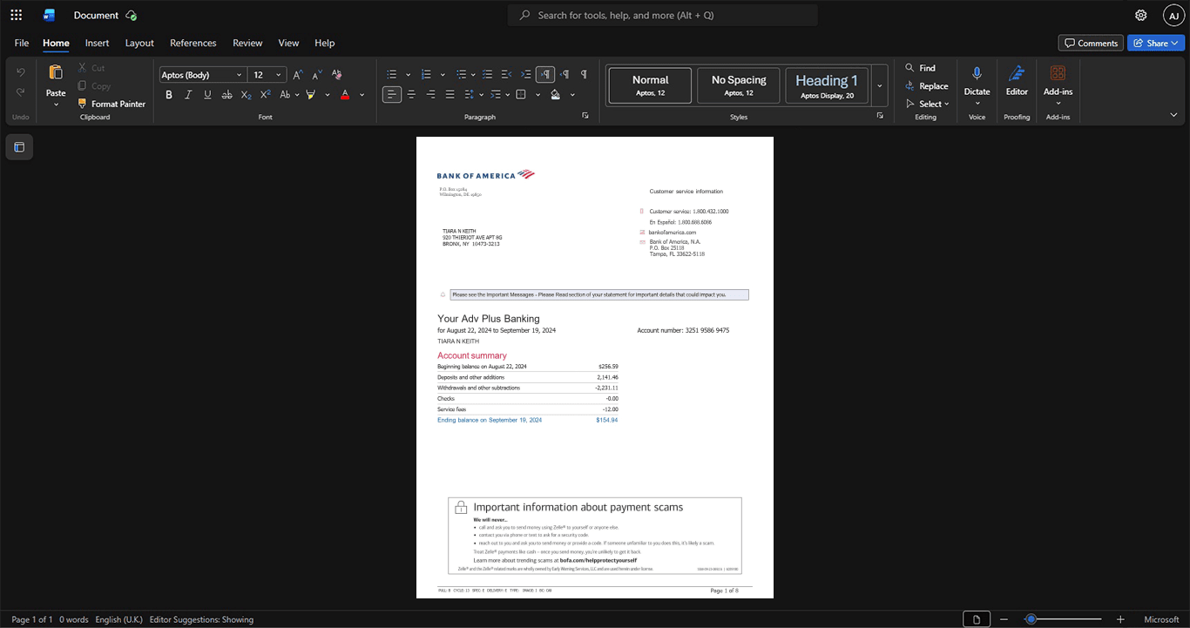Click the Clear Formatting icon
Image resolution: width=1190 pixels, height=628 pixels.
(335, 75)
